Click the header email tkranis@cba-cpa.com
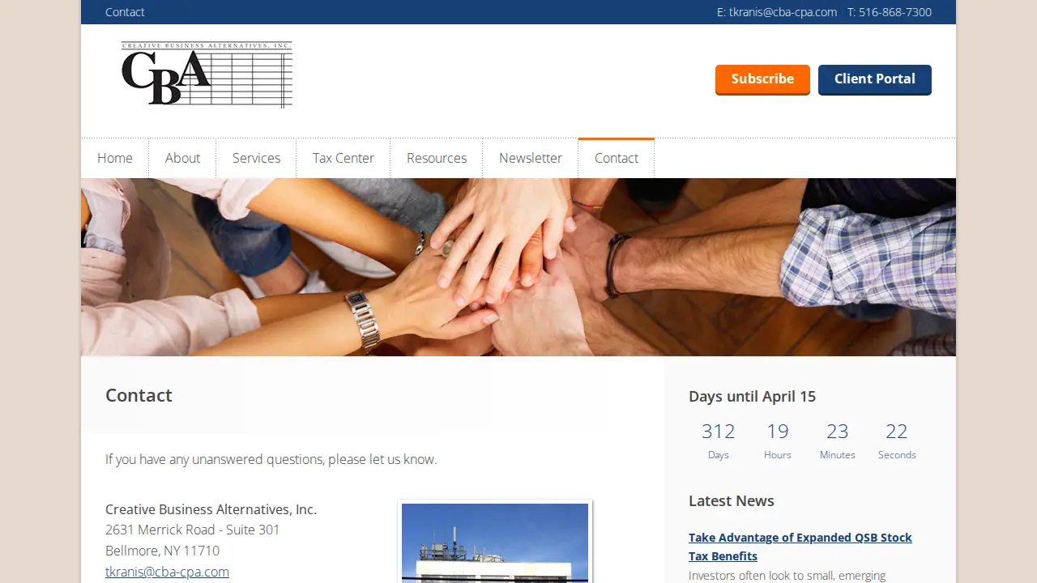The width and height of the screenshot is (1037, 583). 783,12
